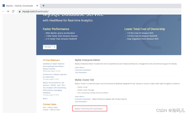Click Cluster CGE Learn More link

click(x=80, y=96)
